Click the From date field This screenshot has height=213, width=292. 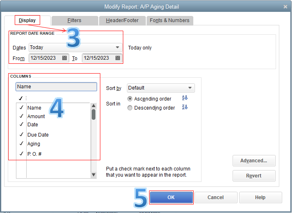(49, 58)
